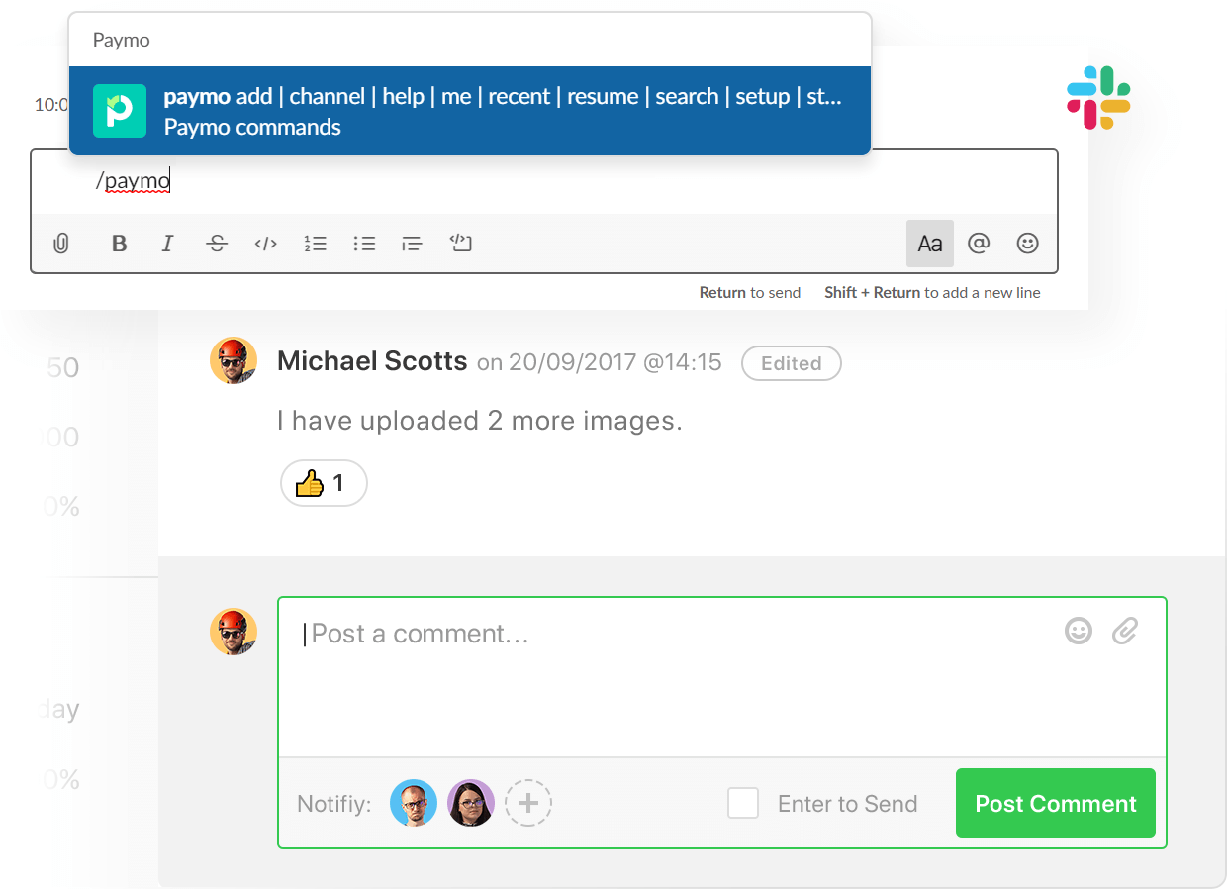Start a bulleted list
The image size is (1227, 889).
click(364, 244)
